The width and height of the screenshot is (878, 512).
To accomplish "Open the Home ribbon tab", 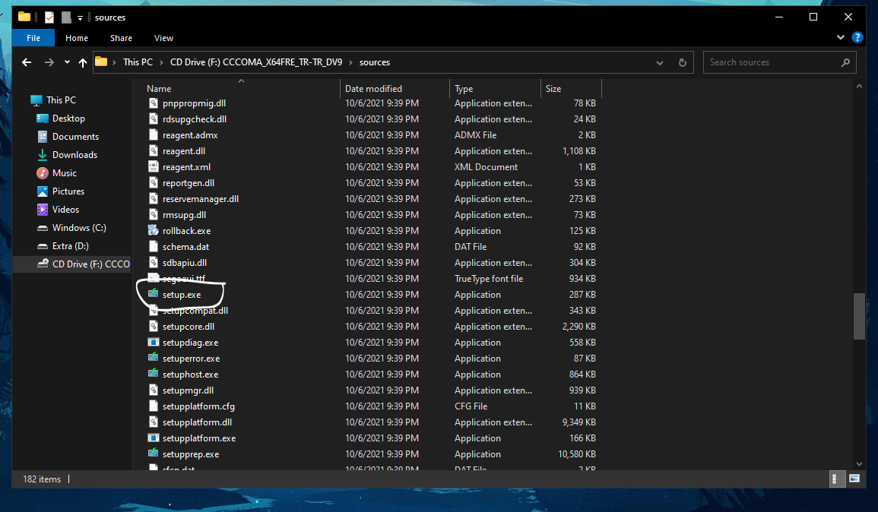I will (x=77, y=38).
